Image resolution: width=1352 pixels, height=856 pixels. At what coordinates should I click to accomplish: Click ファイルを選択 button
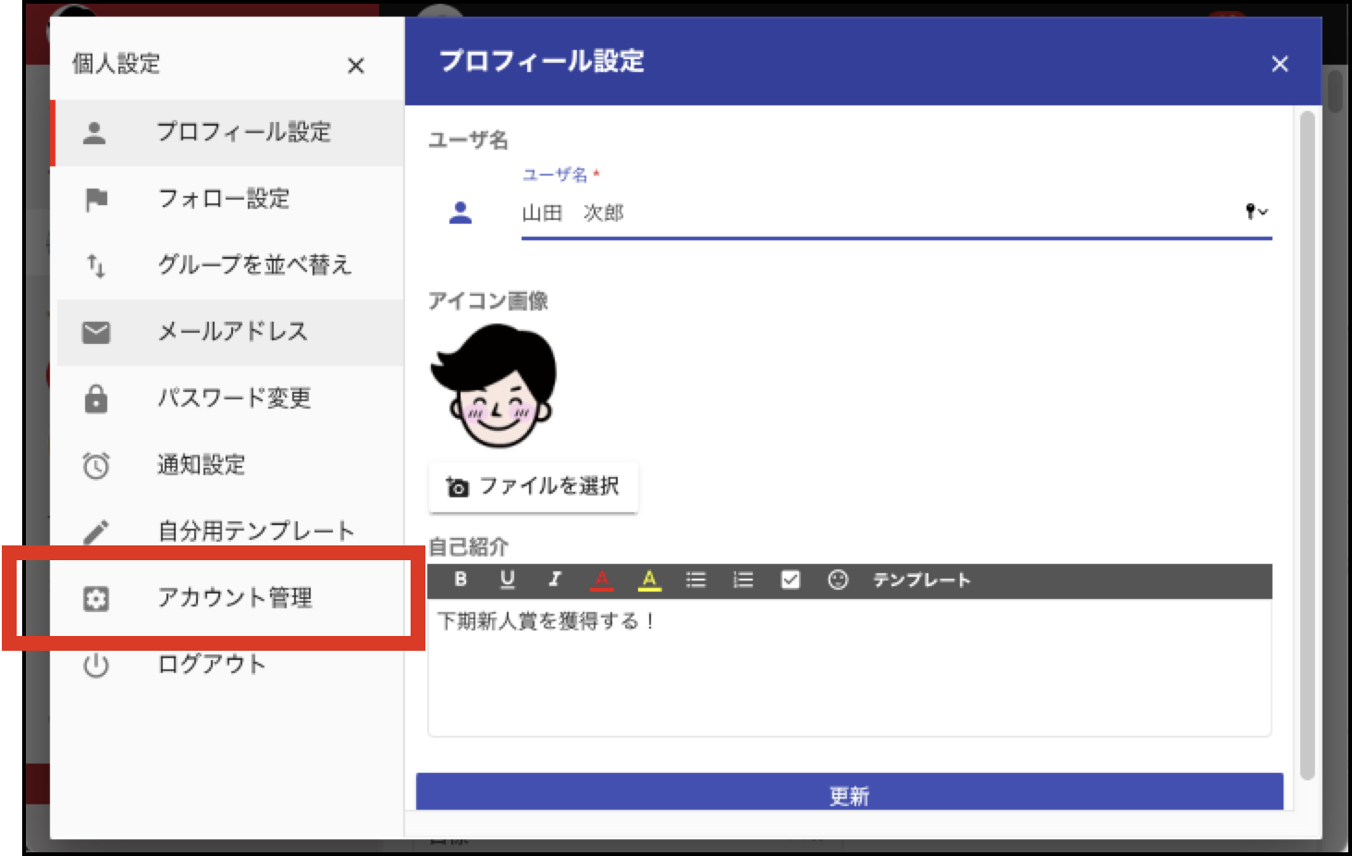pos(534,487)
